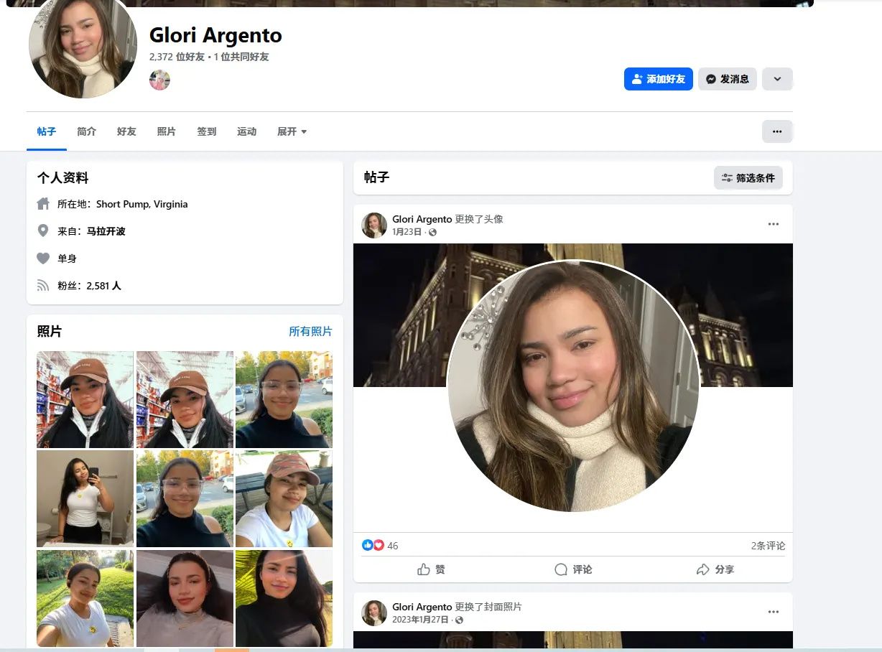Open the 所有照片 link

310,331
